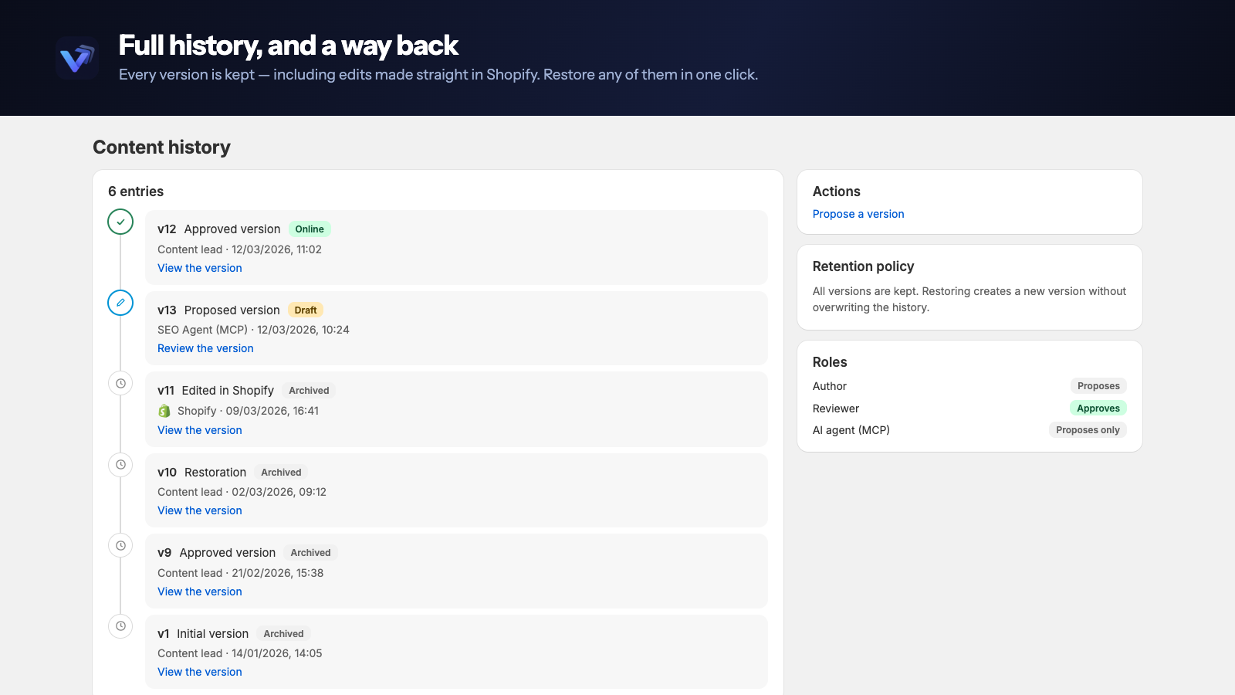View the v12 approved version
Screen dimensions: 1235x695
click(x=200, y=268)
